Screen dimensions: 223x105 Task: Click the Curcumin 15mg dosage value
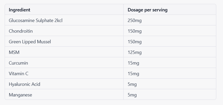click(x=133, y=63)
